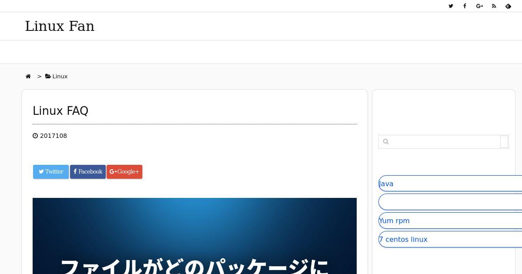Open the blank tag pill below Java
522x274 pixels.
tap(450, 202)
